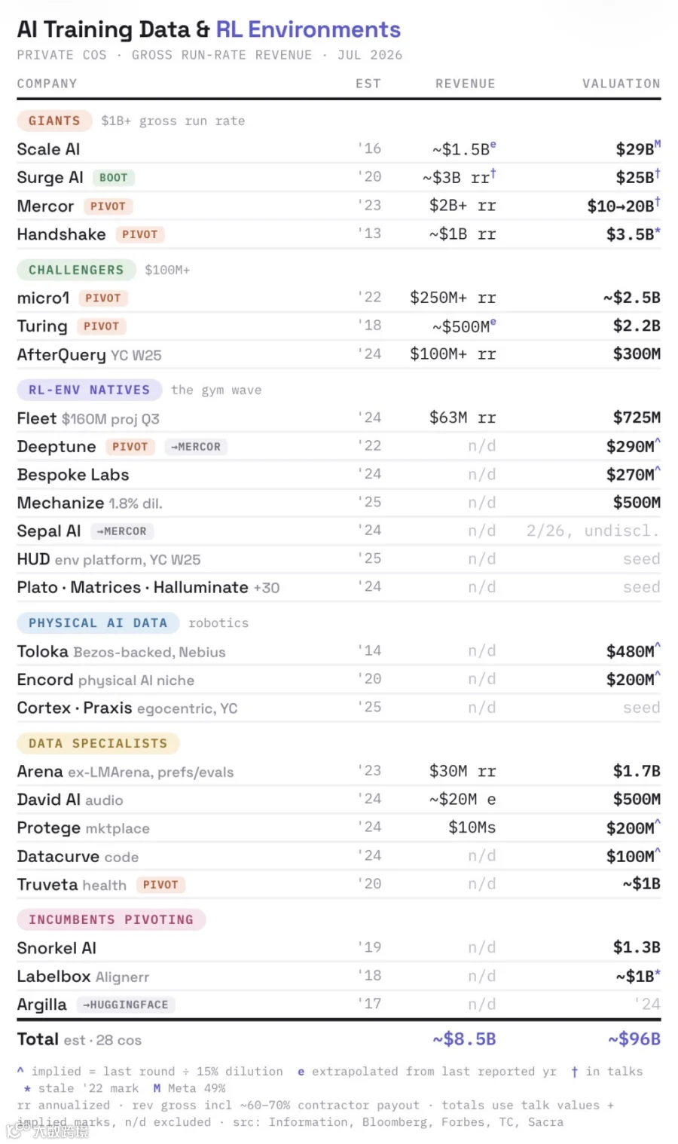The image size is (678, 1144).
Task: Select the CHALLENGERS category badge
Action: pyautogui.click(x=76, y=270)
